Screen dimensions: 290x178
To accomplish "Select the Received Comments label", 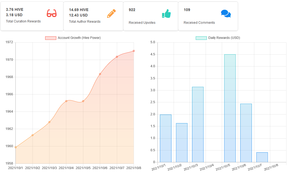I will click(x=199, y=22).
